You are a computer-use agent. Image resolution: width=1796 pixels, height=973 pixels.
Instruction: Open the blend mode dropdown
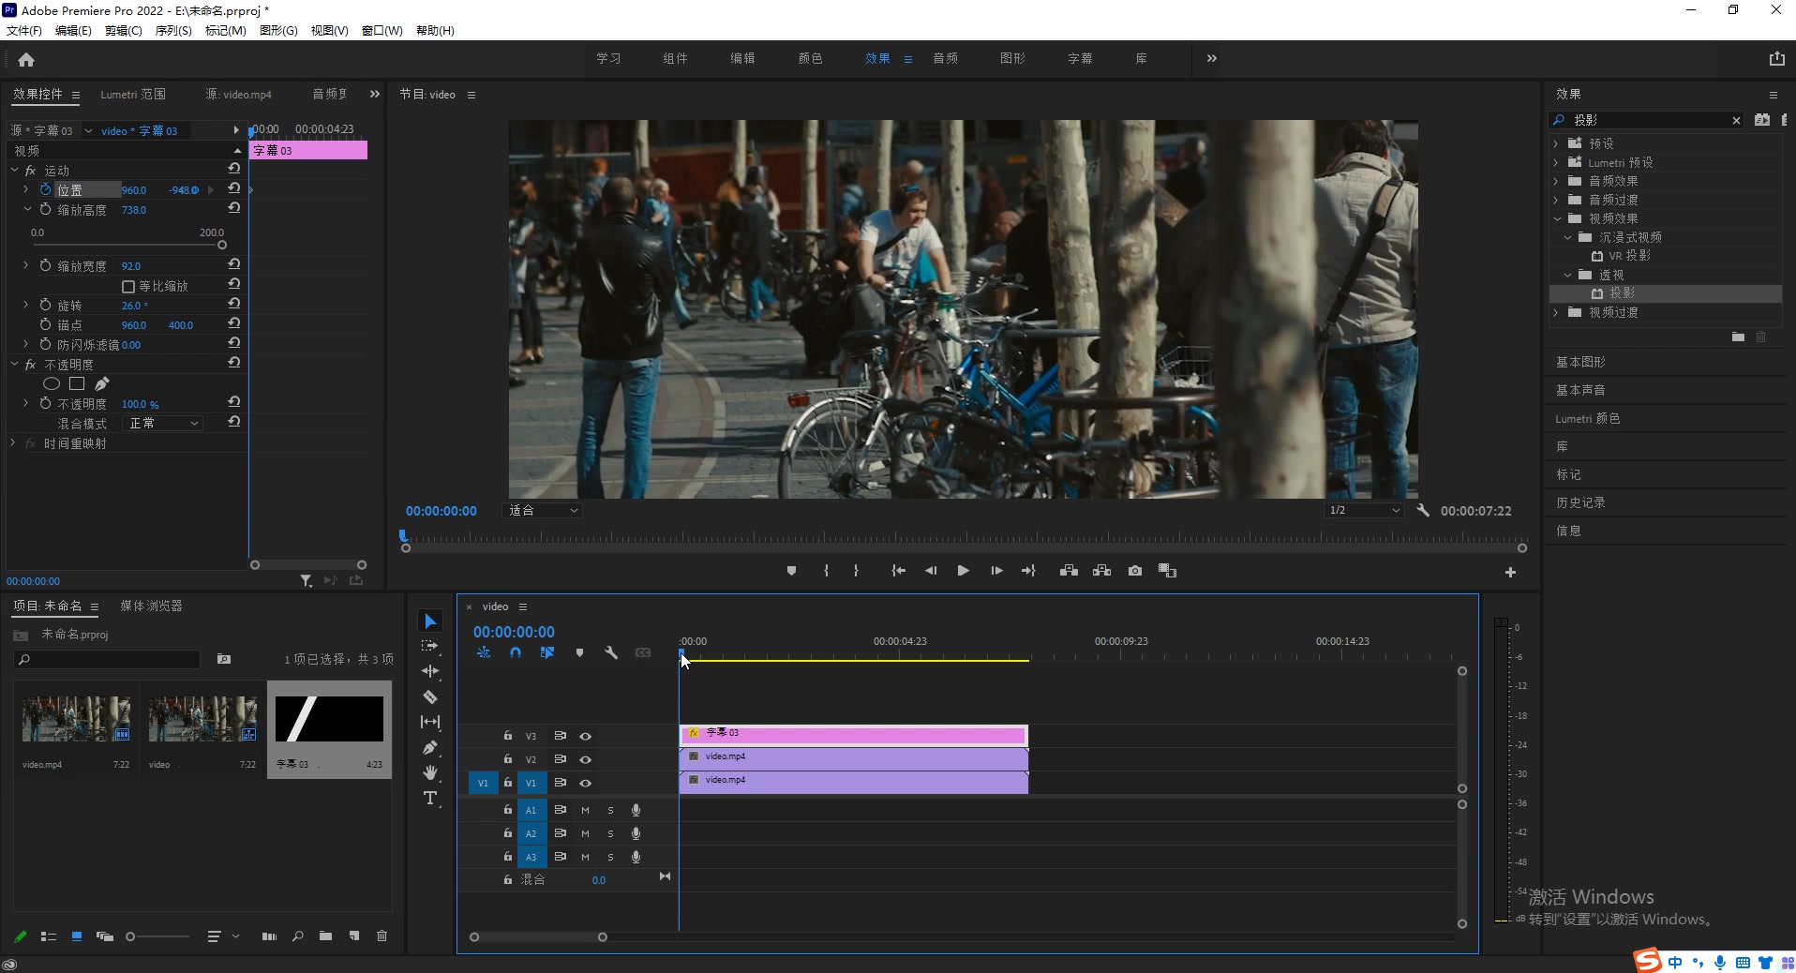163,424
